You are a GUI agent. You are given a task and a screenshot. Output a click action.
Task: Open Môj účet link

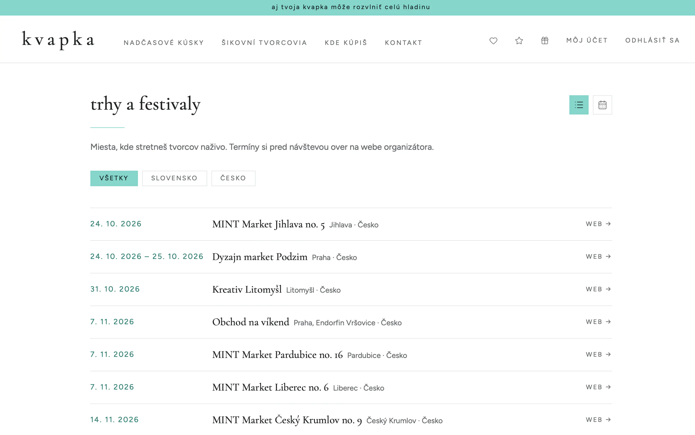587,40
